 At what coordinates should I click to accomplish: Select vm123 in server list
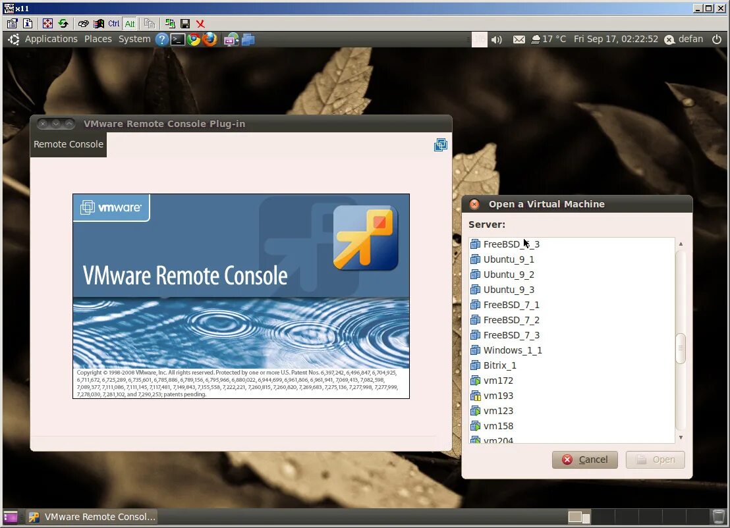572,411
